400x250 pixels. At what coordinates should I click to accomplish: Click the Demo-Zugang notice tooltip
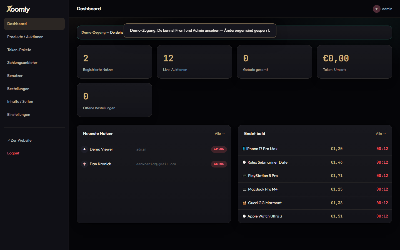pyautogui.click(x=200, y=31)
